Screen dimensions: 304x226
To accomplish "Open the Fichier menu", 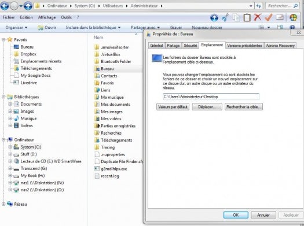I will click(x=9, y=17).
